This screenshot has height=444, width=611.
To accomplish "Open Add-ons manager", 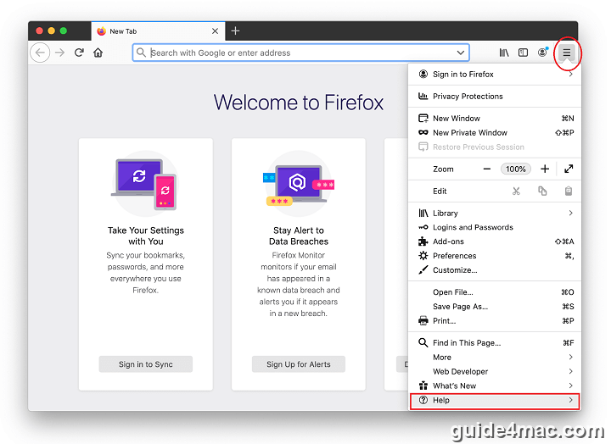I will tap(495, 241).
